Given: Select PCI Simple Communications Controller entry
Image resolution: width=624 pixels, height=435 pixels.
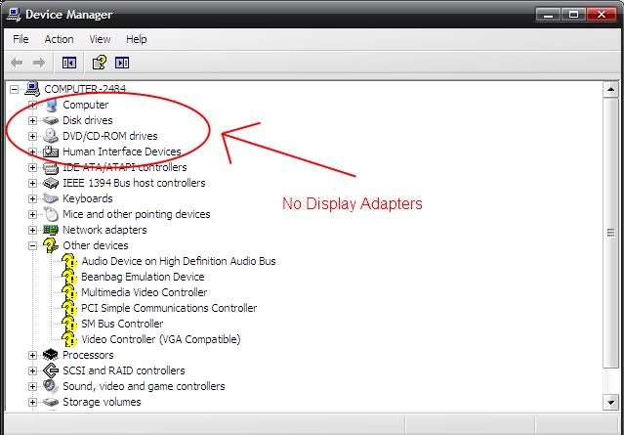Looking at the screenshot, I should (169, 308).
